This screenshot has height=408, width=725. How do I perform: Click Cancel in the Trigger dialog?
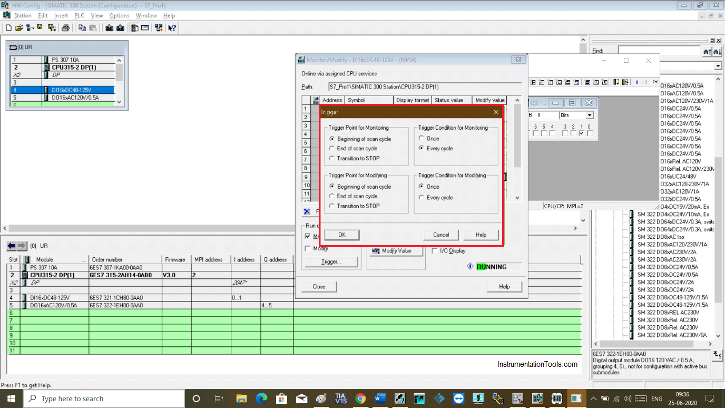pyautogui.click(x=441, y=235)
